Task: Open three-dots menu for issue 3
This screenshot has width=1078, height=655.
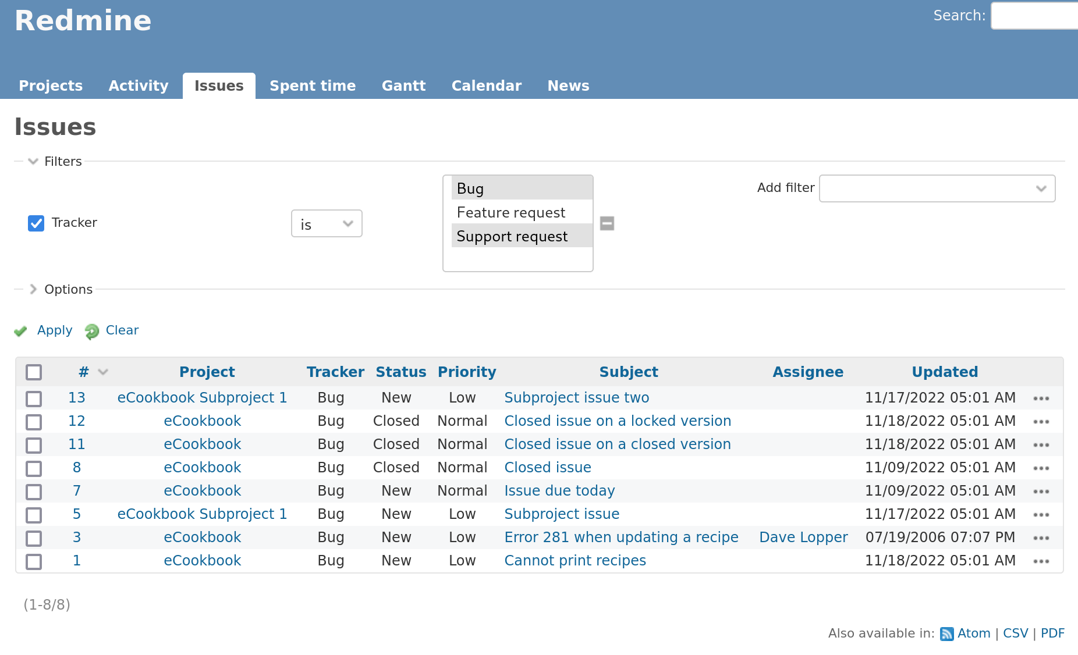Action: [x=1041, y=538]
